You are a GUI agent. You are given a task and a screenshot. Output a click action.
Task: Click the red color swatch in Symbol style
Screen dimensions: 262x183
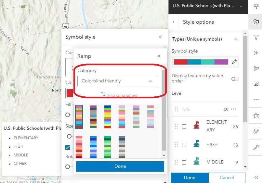click(x=70, y=93)
